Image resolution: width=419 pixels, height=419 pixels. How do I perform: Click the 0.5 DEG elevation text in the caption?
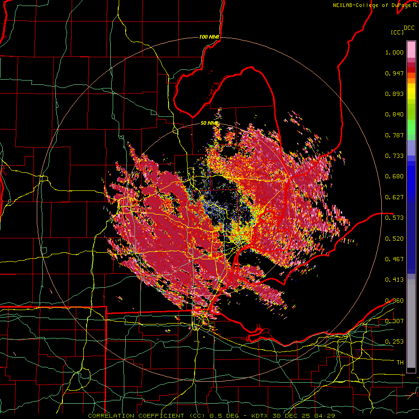224,416
